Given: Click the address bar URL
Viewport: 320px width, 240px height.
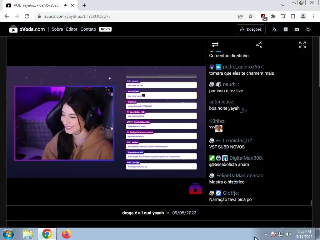Looking at the screenshot, I should pyautogui.click(x=77, y=16).
